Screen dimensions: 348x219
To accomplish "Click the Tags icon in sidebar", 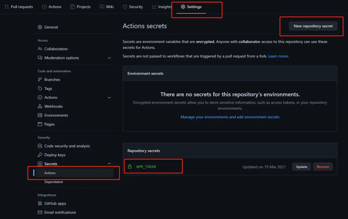I will (x=40, y=89).
